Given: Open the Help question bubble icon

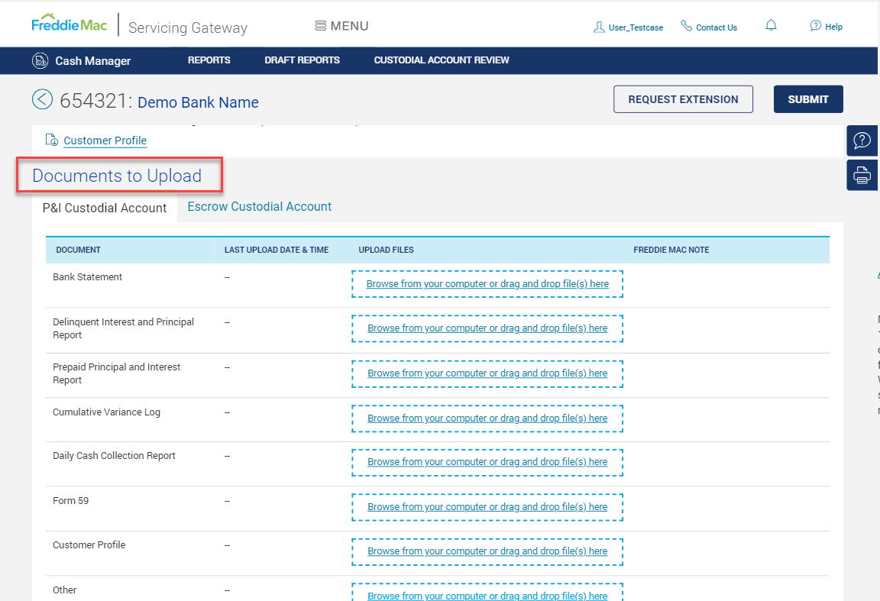Looking at the screenshot, I should (814, 26).
